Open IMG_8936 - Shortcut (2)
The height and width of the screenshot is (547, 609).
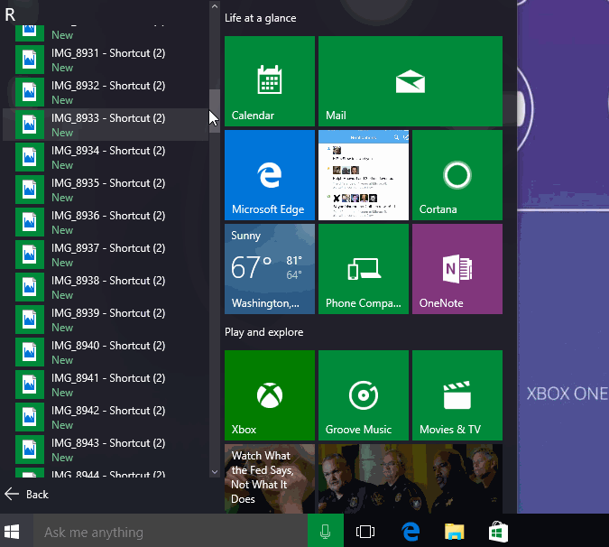[x=106, y=222]
